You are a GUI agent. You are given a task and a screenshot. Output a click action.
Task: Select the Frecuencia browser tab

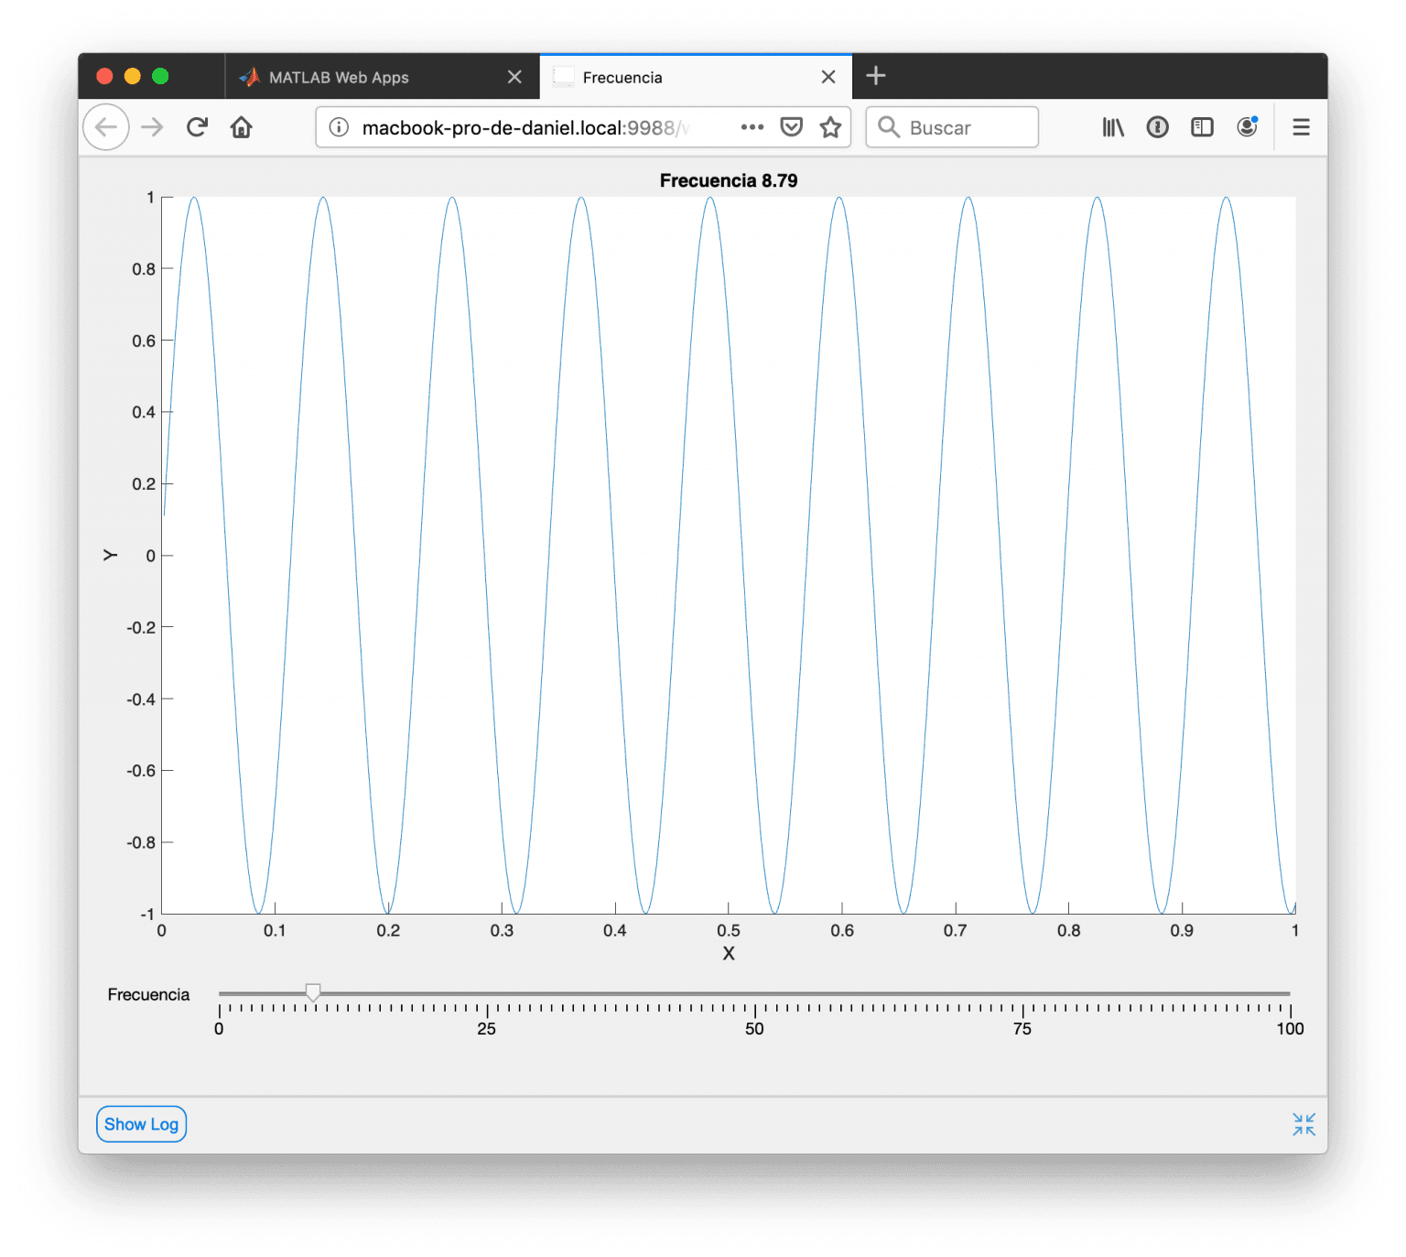(696, 77)
